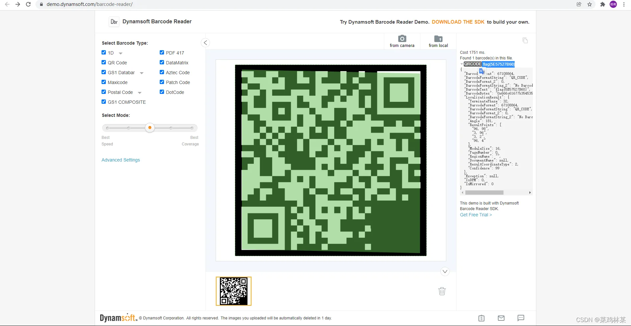Open the Advanced Settings link
631x326 pixels.
[x=121, y=160]
